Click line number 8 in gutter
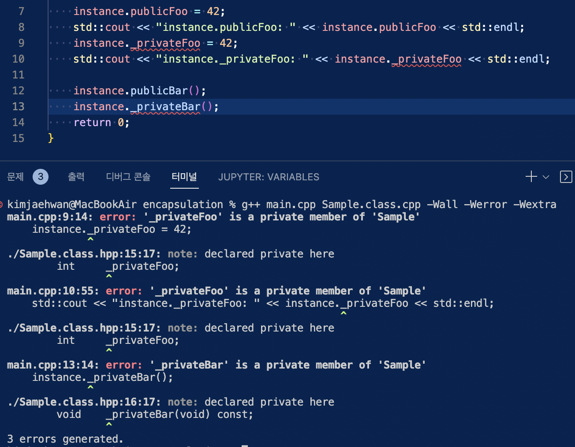Screen dimensions: 575x447 [x=21, y=27]
